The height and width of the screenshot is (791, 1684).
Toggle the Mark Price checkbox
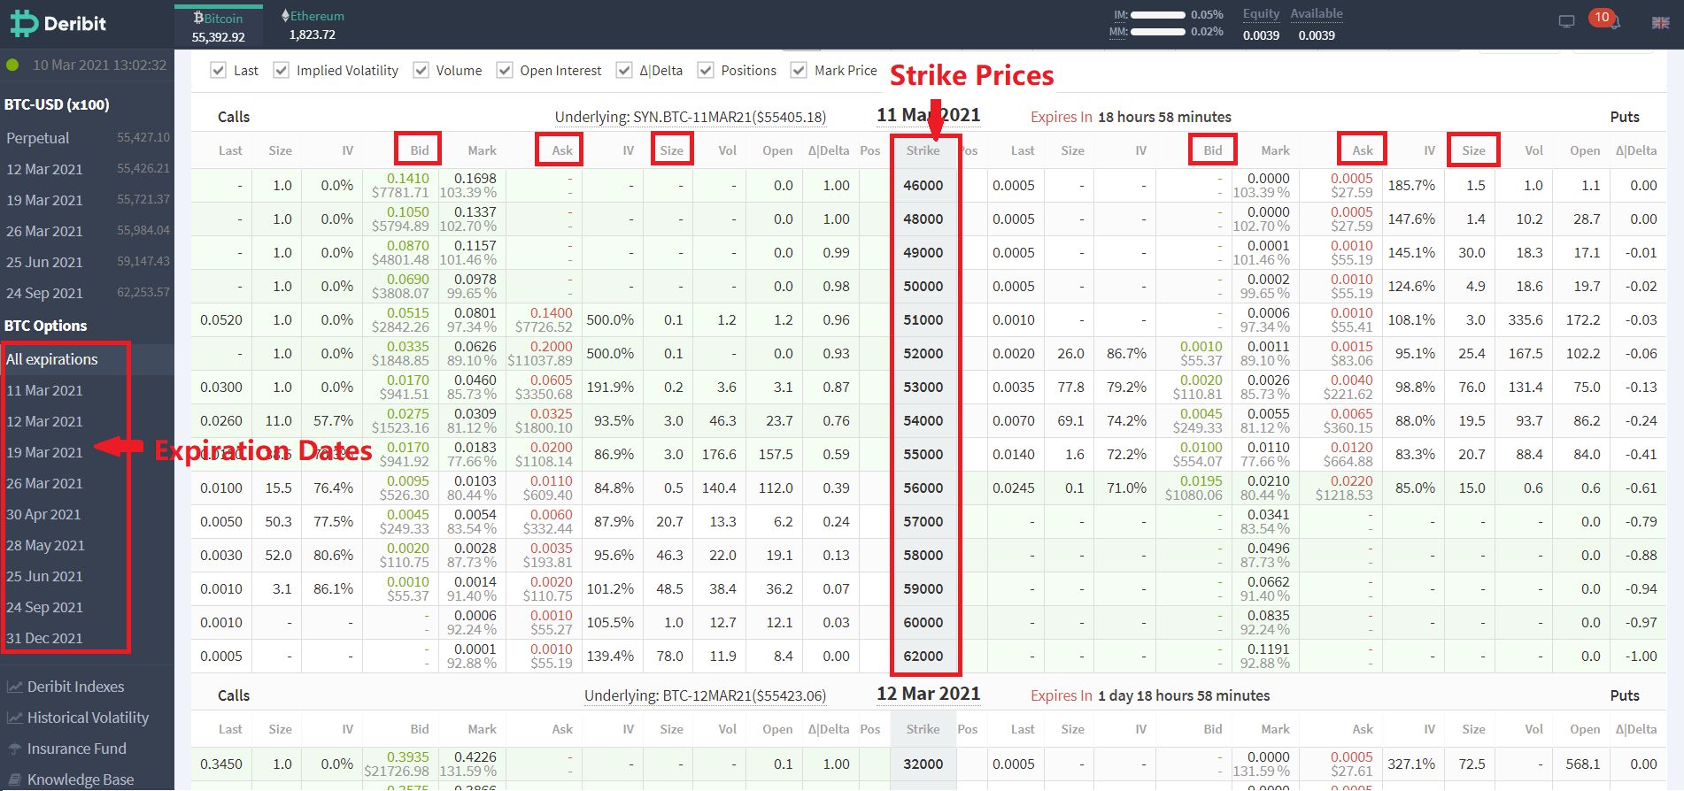pos(799,71)
